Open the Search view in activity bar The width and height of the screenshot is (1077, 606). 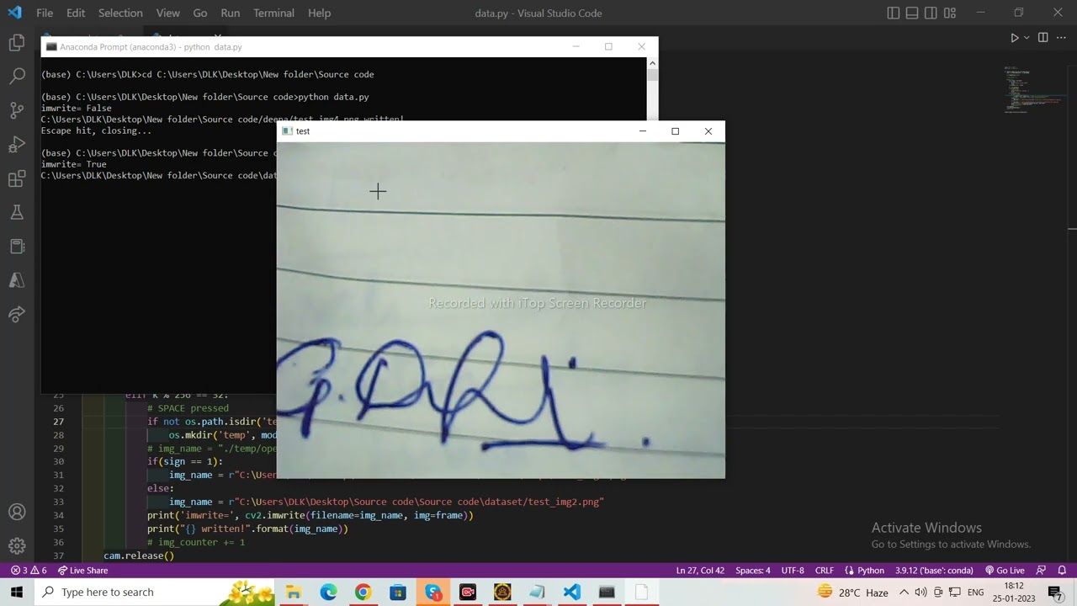click(17, 77)
